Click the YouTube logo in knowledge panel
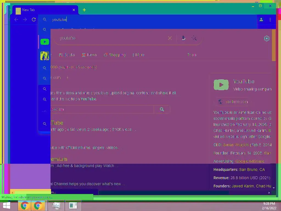This screenshot has width=281, height=211. click(221, 85)
